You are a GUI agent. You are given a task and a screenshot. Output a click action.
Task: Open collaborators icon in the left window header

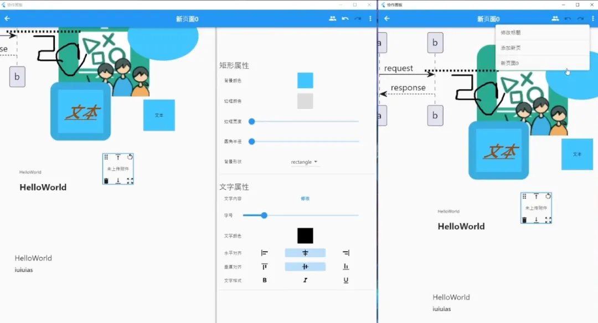[332, 19]
